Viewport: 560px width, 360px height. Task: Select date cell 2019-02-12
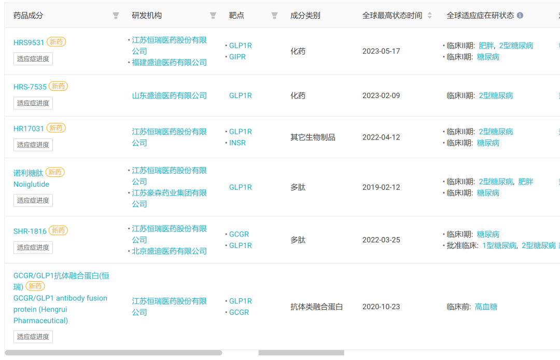[381, 187]
